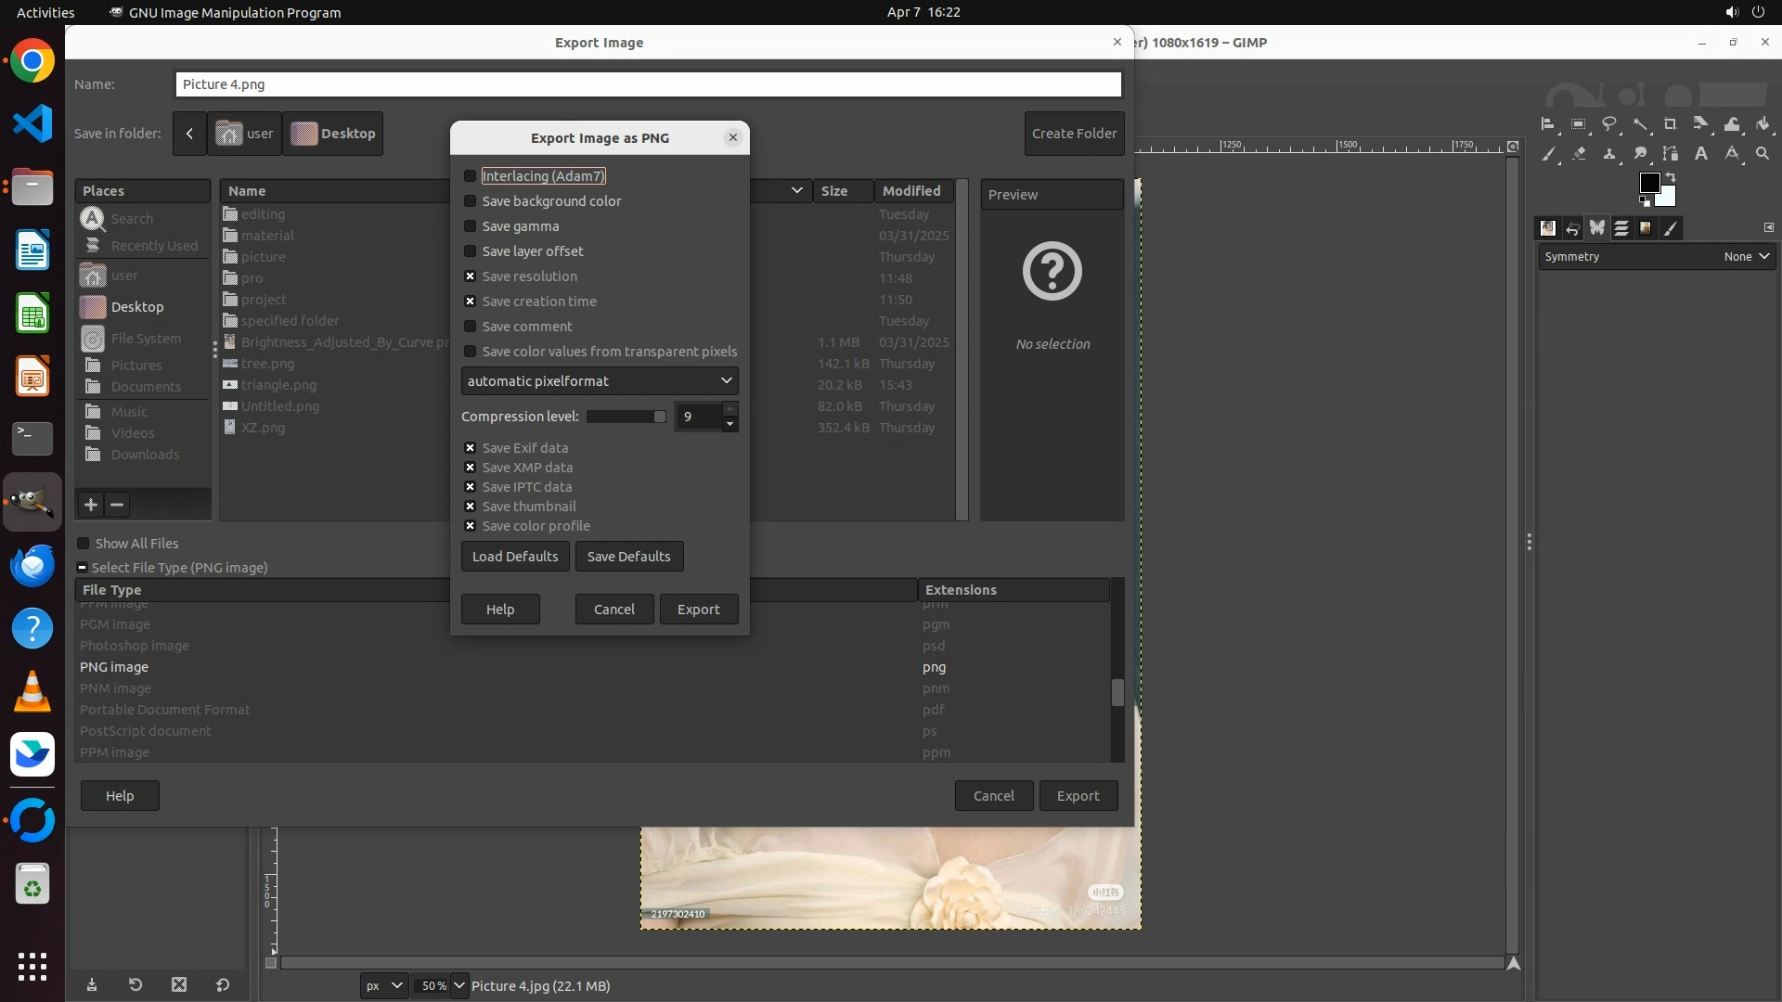The image size is (1782, 1002).
Task: Select the Fuzzy Select magic wand tool
Action: [1640, 124]
